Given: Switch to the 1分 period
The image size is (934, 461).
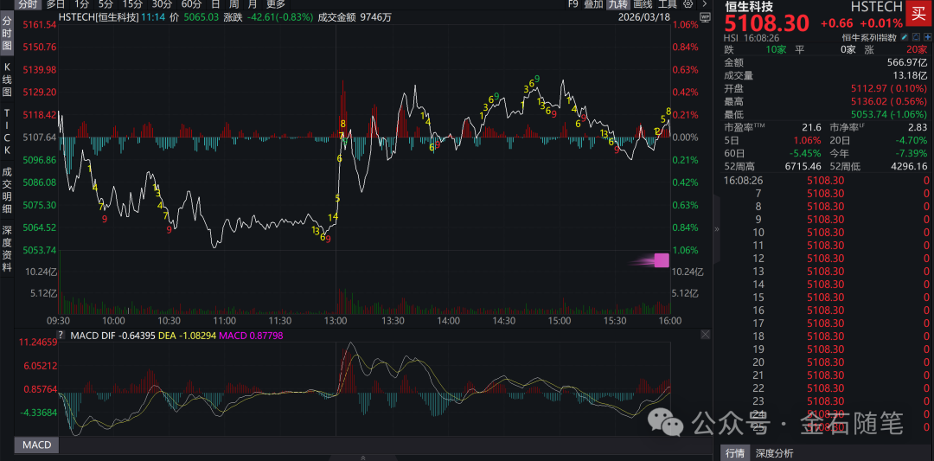Looking at the screenshot, I should [82, 4].
